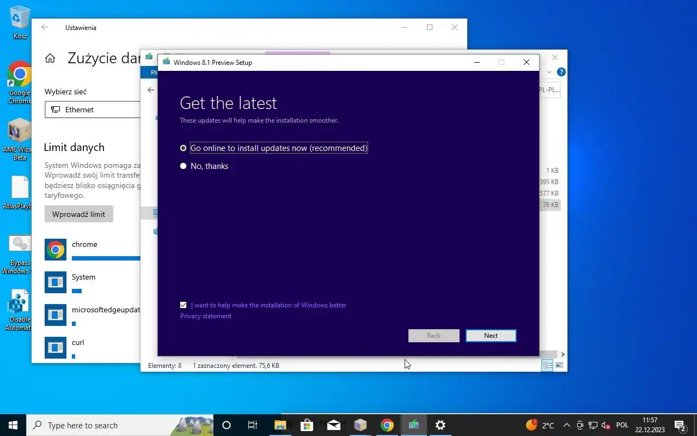
Task: Switch to Windows Setup taskbar button
Action: [x=414, y=425]
